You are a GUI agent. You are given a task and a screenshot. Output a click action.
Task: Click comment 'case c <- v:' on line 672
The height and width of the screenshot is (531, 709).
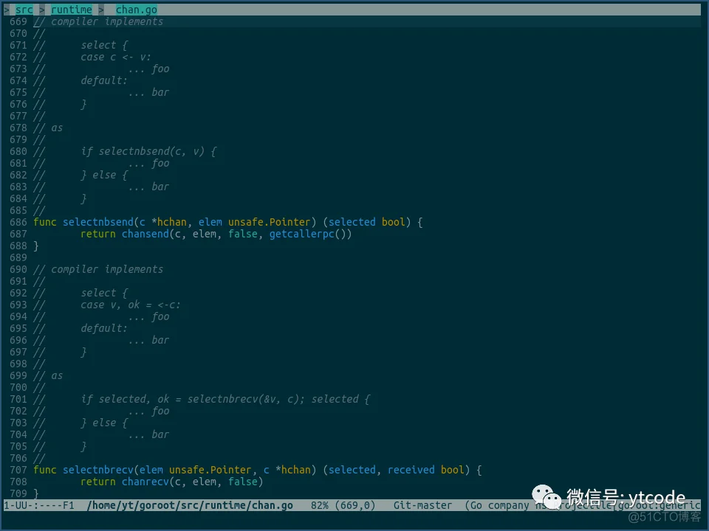[x=116, y=57]
